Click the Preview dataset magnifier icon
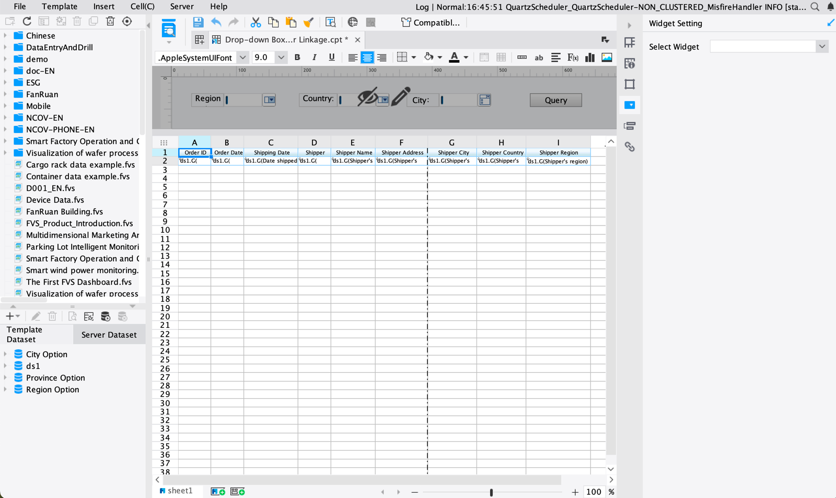Screen dimensions: 836x498 [73, 316]
